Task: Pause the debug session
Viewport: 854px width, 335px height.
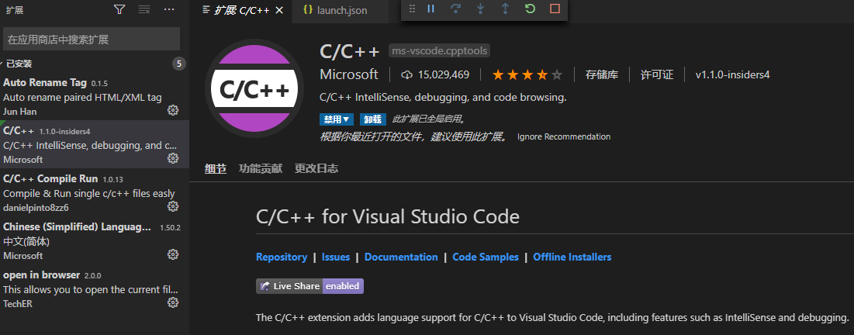Action: pos(431,9)
